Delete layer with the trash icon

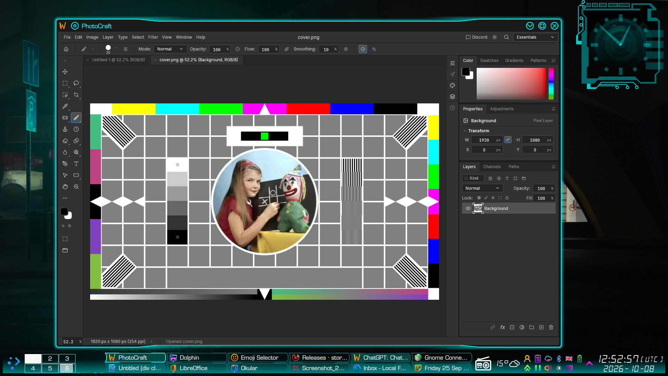pos(551,327)
